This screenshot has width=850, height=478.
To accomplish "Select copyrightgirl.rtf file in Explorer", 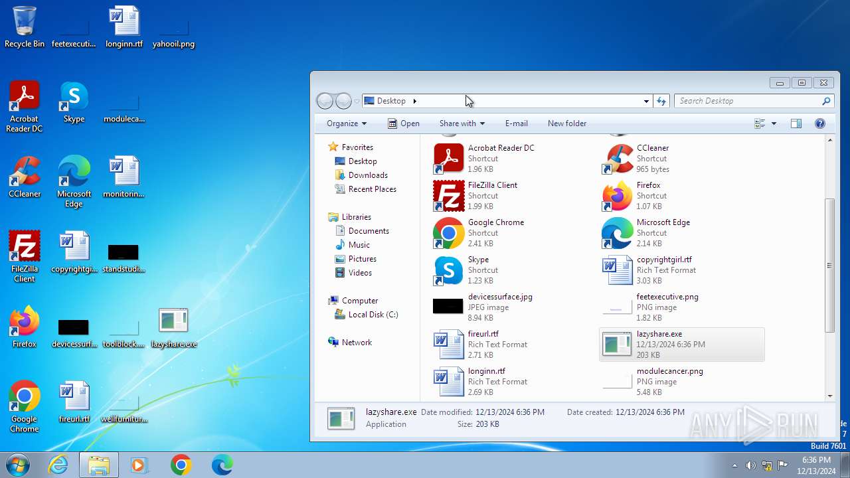I will point(682,270).
